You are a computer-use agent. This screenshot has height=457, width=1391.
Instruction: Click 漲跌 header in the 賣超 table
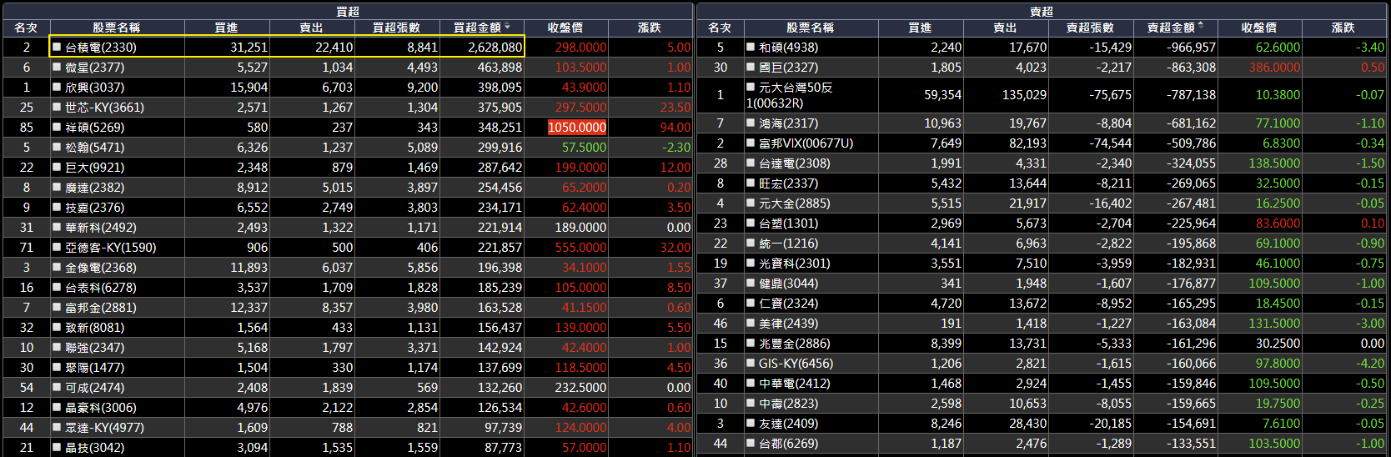point(1343,28)
